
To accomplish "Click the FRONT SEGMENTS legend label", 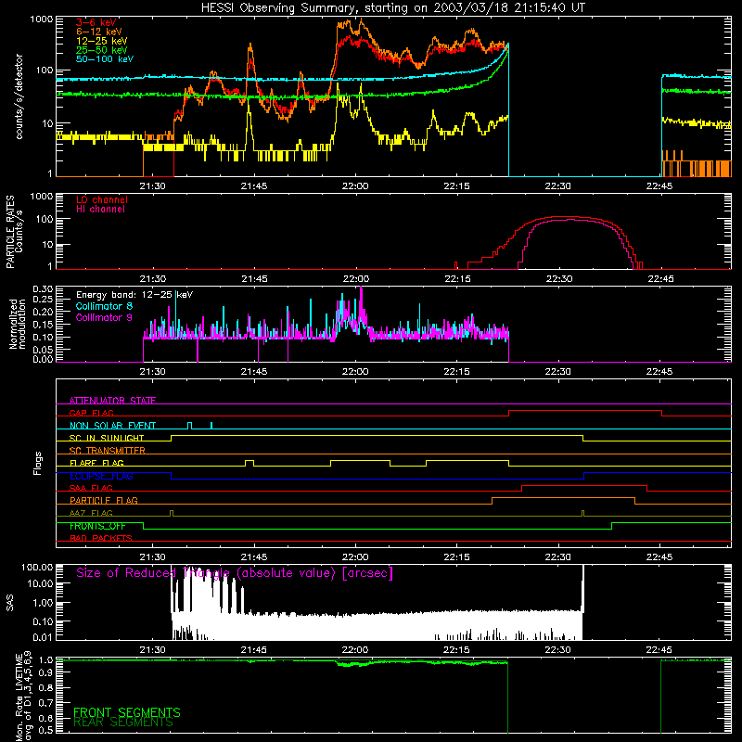I will click(x=127, y=712).
